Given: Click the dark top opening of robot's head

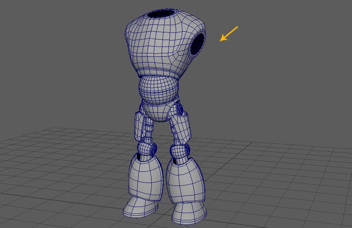Looking at the screenshot, I should (161, 14).
